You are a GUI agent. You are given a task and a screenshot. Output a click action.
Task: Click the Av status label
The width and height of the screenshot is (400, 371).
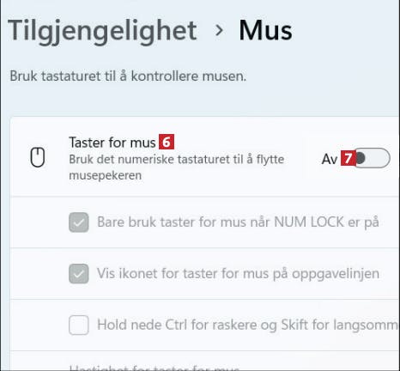pos(330,159)
